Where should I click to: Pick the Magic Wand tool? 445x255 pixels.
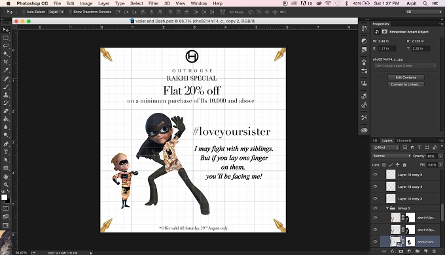pos(6,53)
